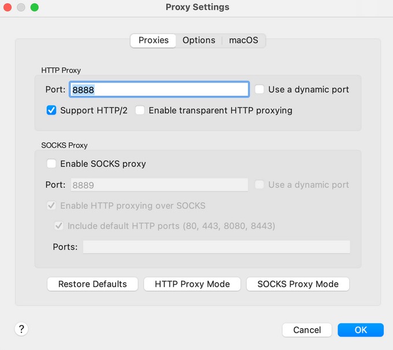Open the Options tab
Viewport: 393px width, 350px height.
tap(199, 40)
